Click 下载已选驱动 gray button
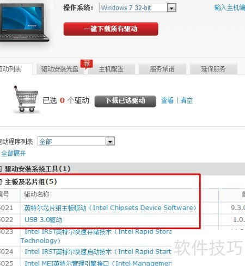The width and height of the screenshot is (245, 266). pos(125,101)
